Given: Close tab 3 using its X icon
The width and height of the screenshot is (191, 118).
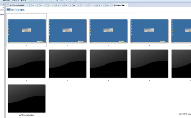Looking at the screenshot, I should (52, 5).
